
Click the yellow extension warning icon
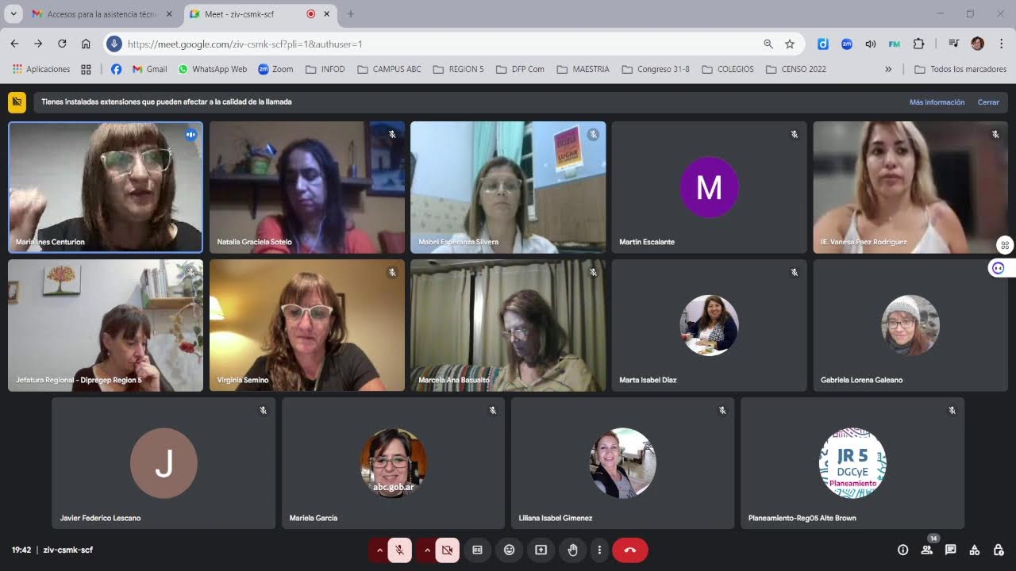[17, 102]
